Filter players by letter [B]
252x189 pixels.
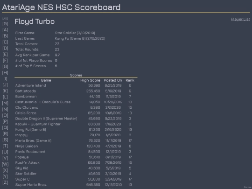5,36
